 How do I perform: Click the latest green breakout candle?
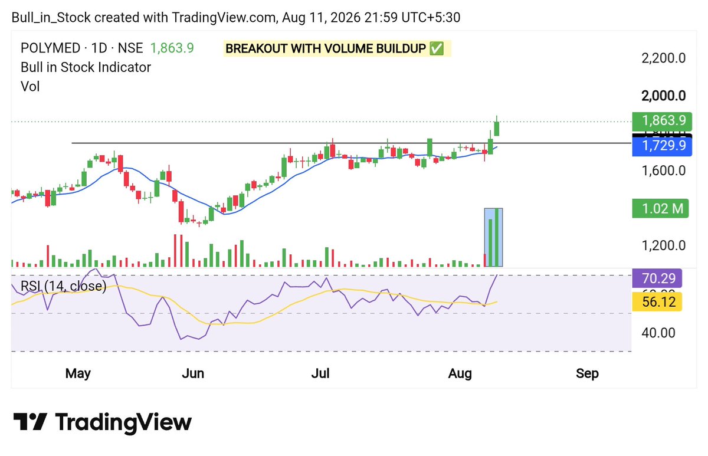tap(497, 126)
